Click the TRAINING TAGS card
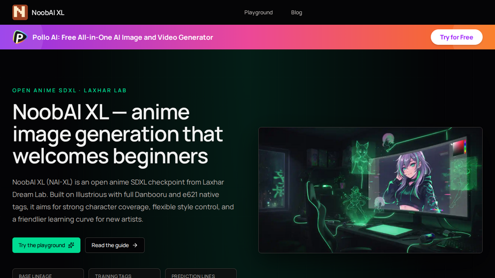This screenshot has height=278, width=495. pos(124,273)
